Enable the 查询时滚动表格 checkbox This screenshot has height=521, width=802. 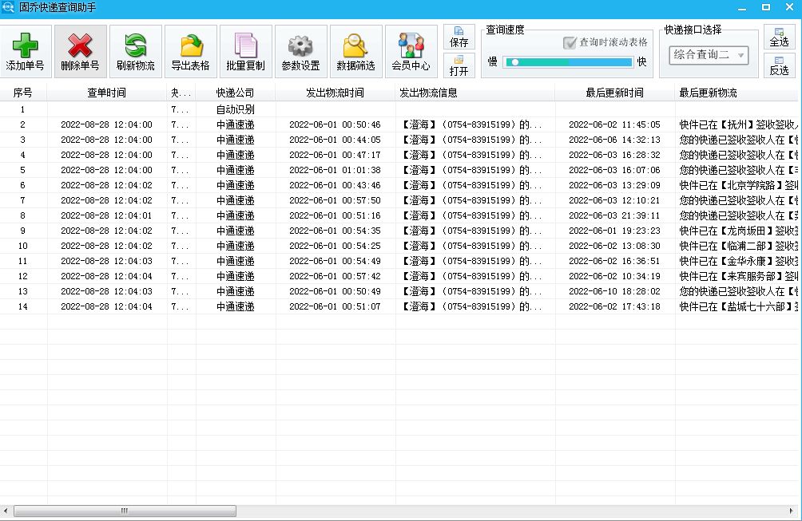571,45
